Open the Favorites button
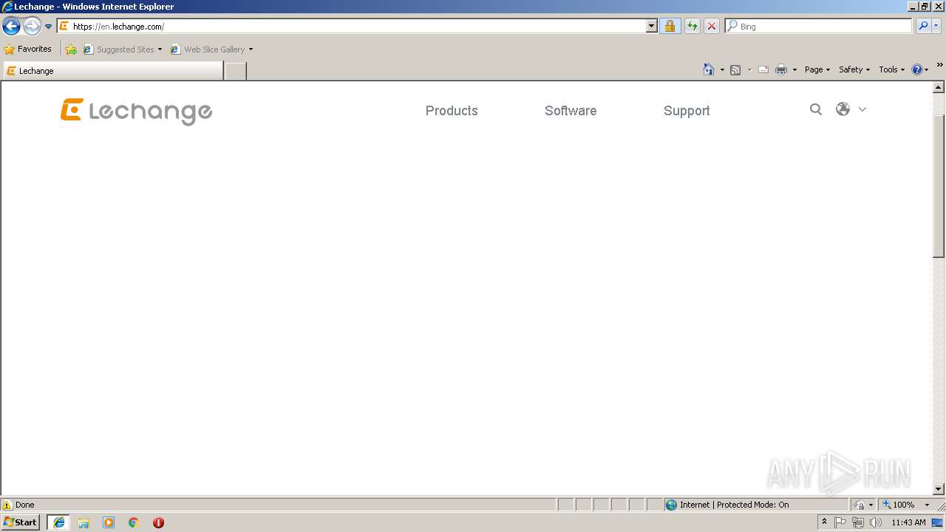 (27, 50)
